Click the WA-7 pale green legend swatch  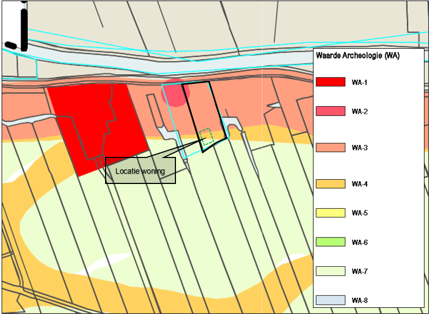click(330, 271)
